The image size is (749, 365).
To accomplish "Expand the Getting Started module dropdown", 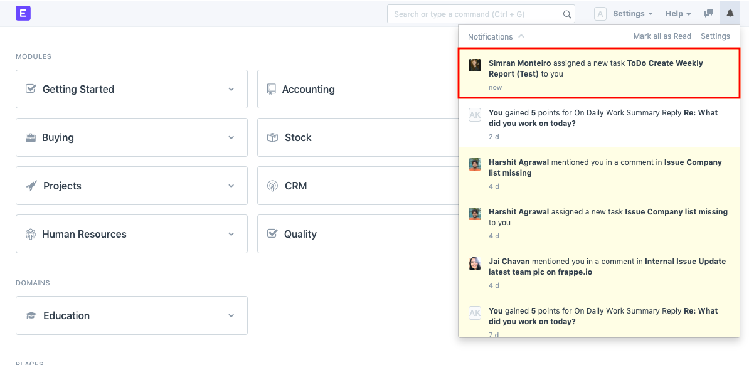I will point(232,88).
